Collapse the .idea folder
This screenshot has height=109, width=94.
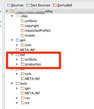point(12,16)
